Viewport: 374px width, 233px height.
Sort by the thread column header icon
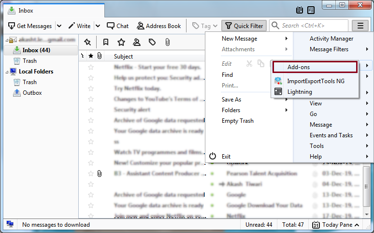click(x=83, y=56)
